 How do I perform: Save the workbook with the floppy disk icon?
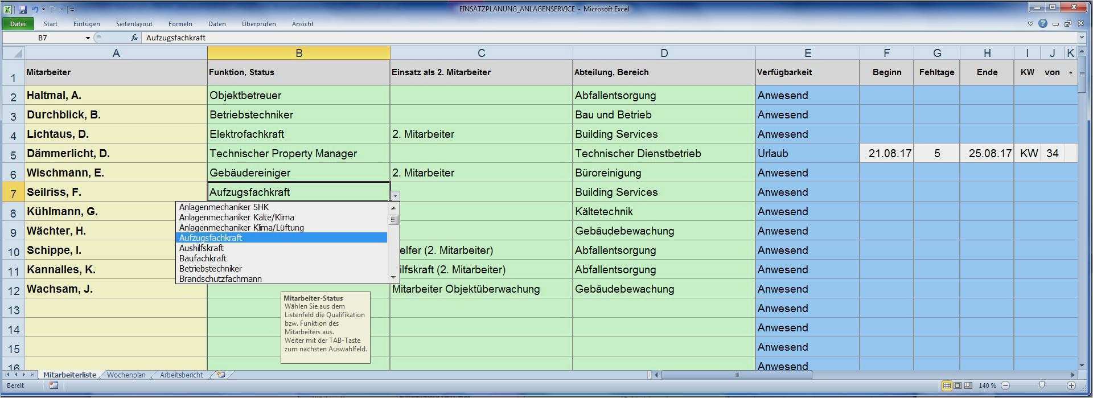coord(23,9)
